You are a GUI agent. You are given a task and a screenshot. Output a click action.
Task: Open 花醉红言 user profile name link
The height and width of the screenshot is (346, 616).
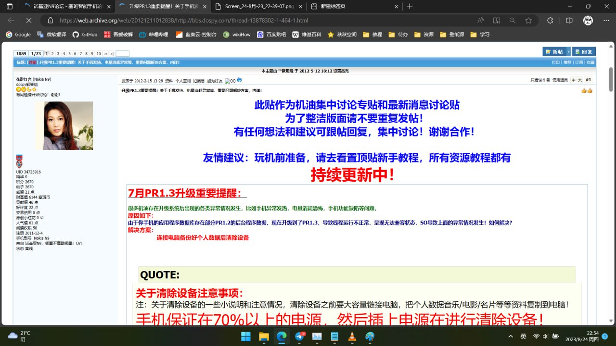pyautogui.click(x=24, y=79)
